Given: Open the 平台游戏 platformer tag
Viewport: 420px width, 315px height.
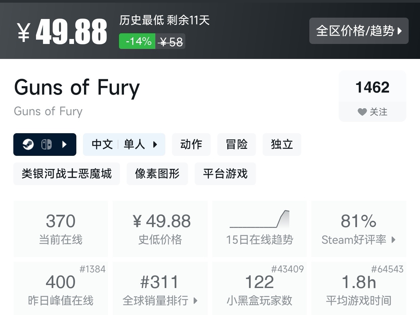Looking at the screenshot, I should click(225, 174).
